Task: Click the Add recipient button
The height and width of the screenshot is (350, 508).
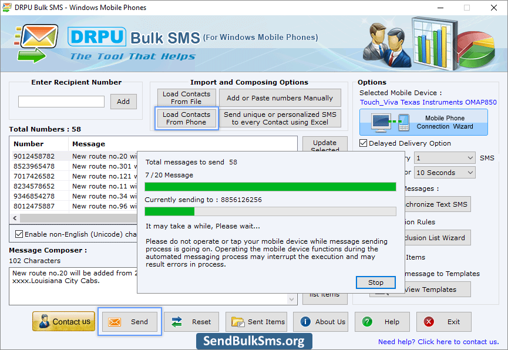Action: click(x=123, y=102)
